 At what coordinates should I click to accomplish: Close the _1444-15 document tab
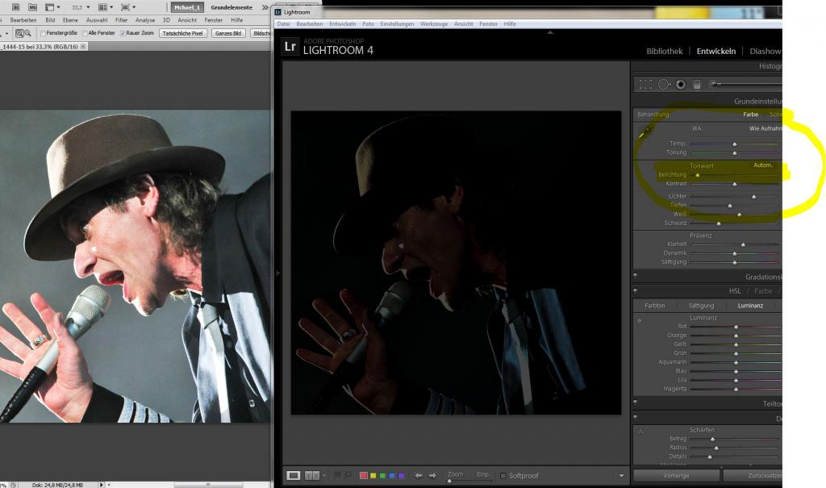point(83,47)
